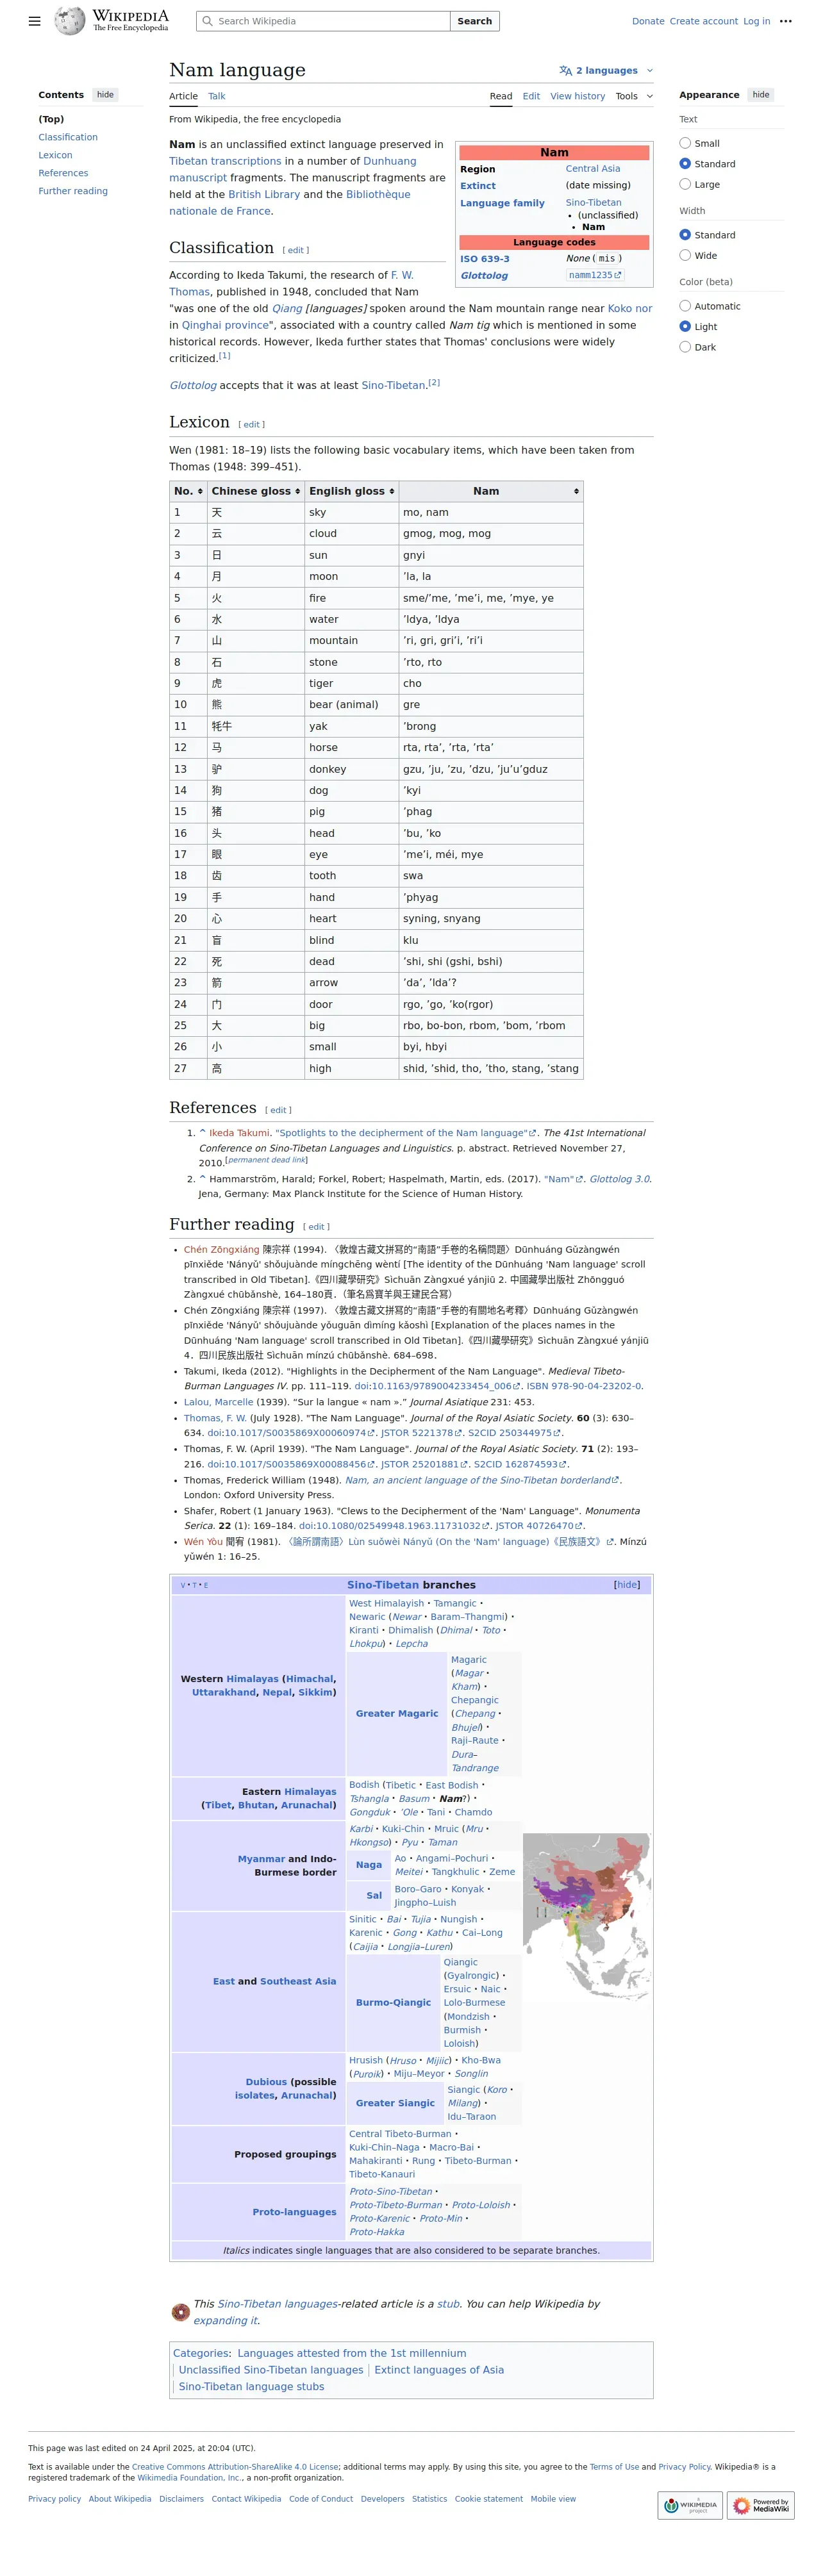The width and height of the screenshot is (823, 2576).
Task: Click the Search button
Action: click(x=474, y=21)
